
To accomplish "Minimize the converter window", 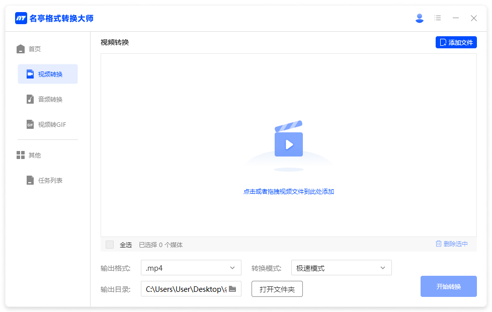I will point(456,18).
